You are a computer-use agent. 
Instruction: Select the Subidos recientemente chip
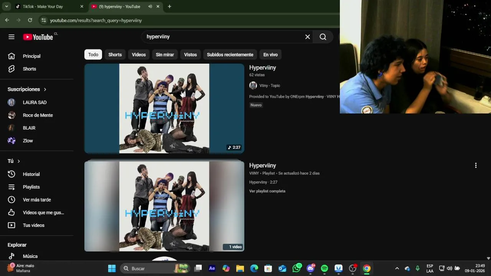[230, 54]
